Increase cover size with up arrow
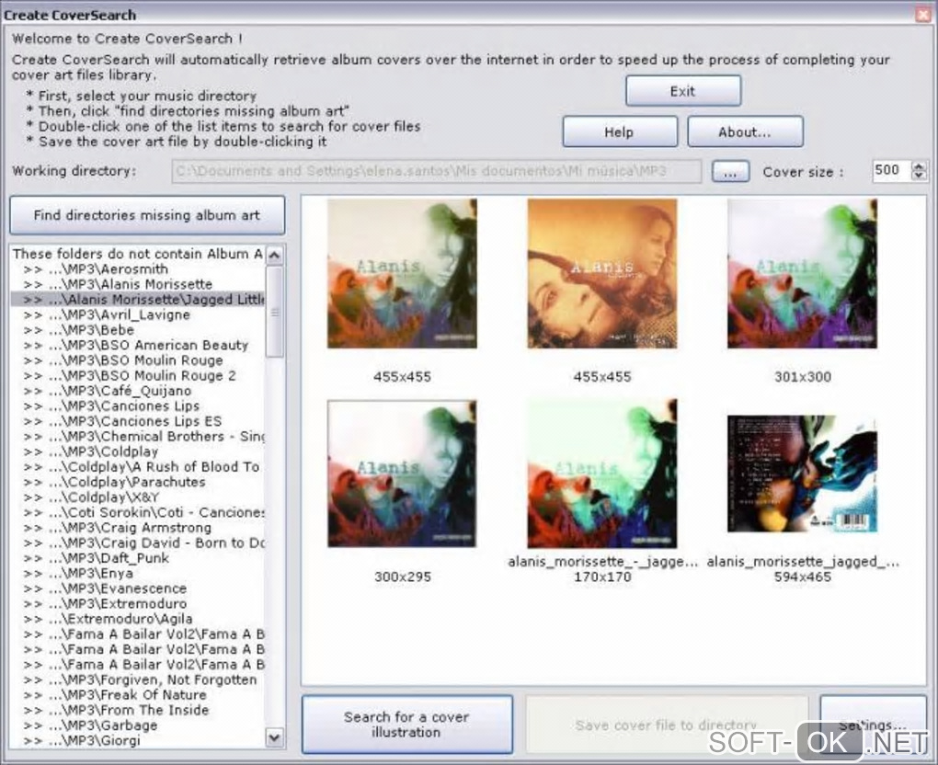 click(919, 166)
